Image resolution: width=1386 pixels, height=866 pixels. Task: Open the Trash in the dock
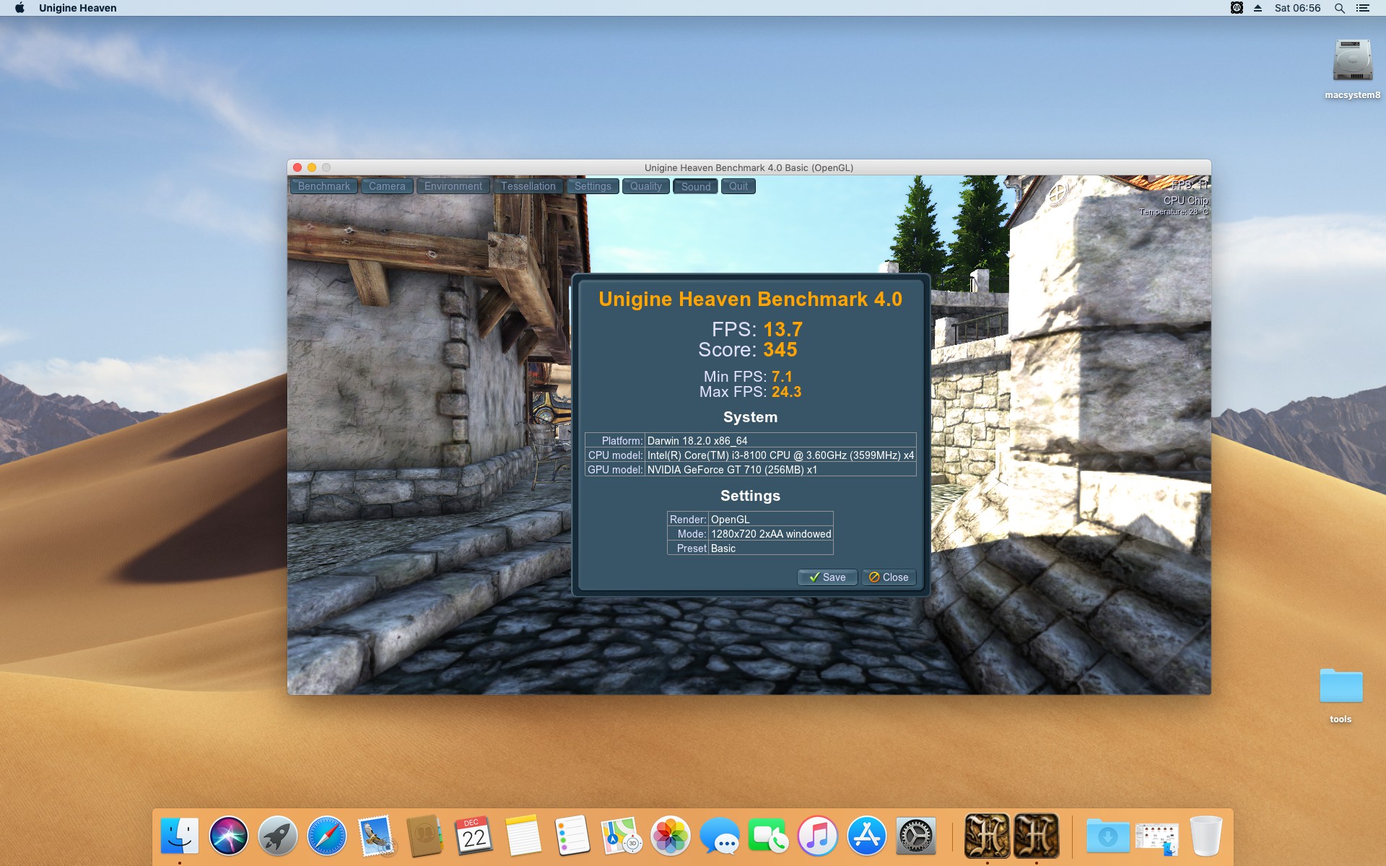coord(1205,836)
